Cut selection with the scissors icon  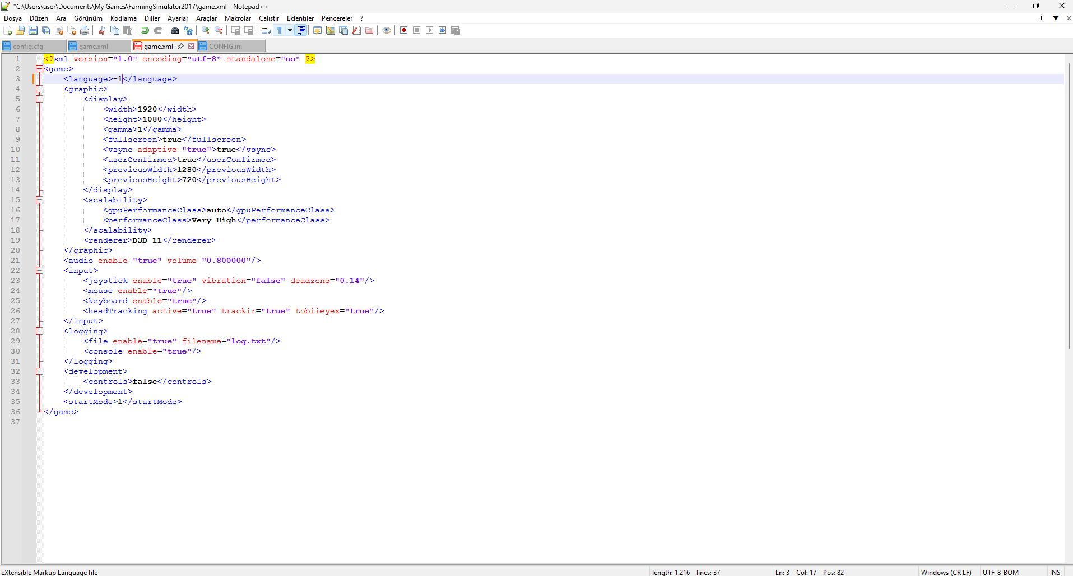point(102,30)
